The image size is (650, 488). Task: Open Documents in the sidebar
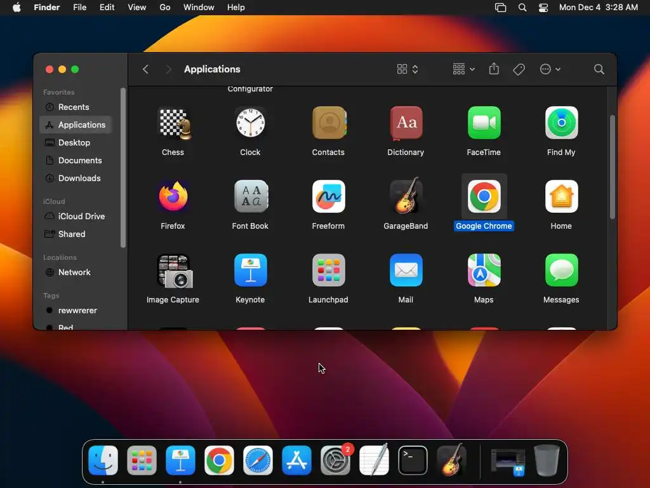76,161
